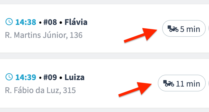Click the 14:38 order time
209x112 pixels.
[26, 22]
